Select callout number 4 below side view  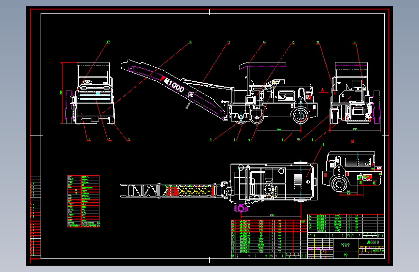[x=211, y=140]
